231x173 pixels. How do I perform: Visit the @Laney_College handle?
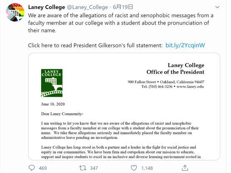88,7
